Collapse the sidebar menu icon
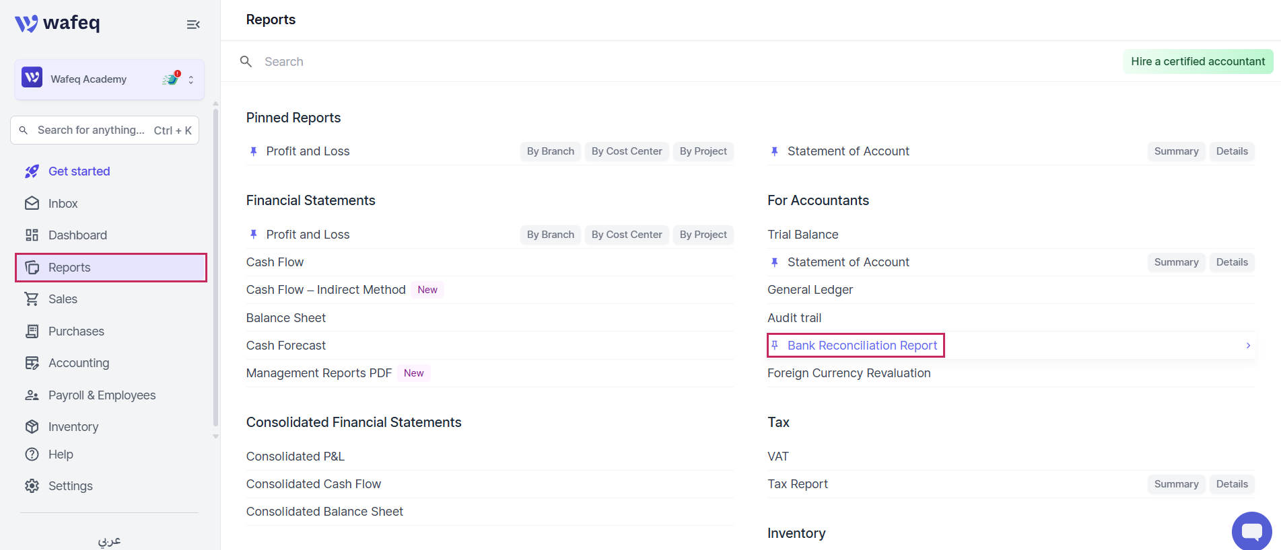1281x550 pixels. tap(193, 24)
